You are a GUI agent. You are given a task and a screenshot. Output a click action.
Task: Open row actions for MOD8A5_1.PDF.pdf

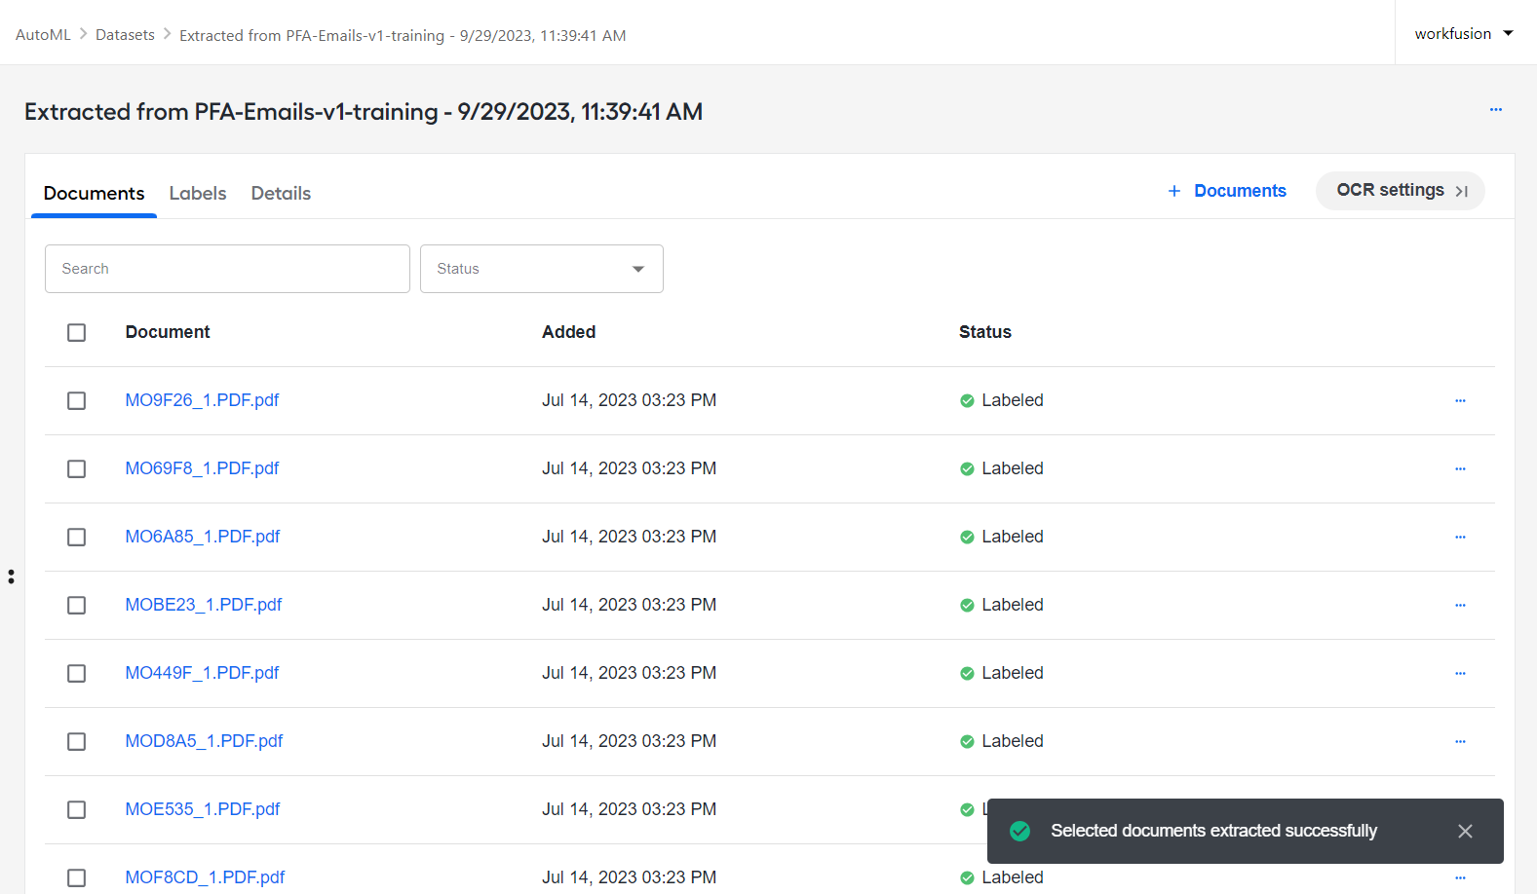[1460, 741]
